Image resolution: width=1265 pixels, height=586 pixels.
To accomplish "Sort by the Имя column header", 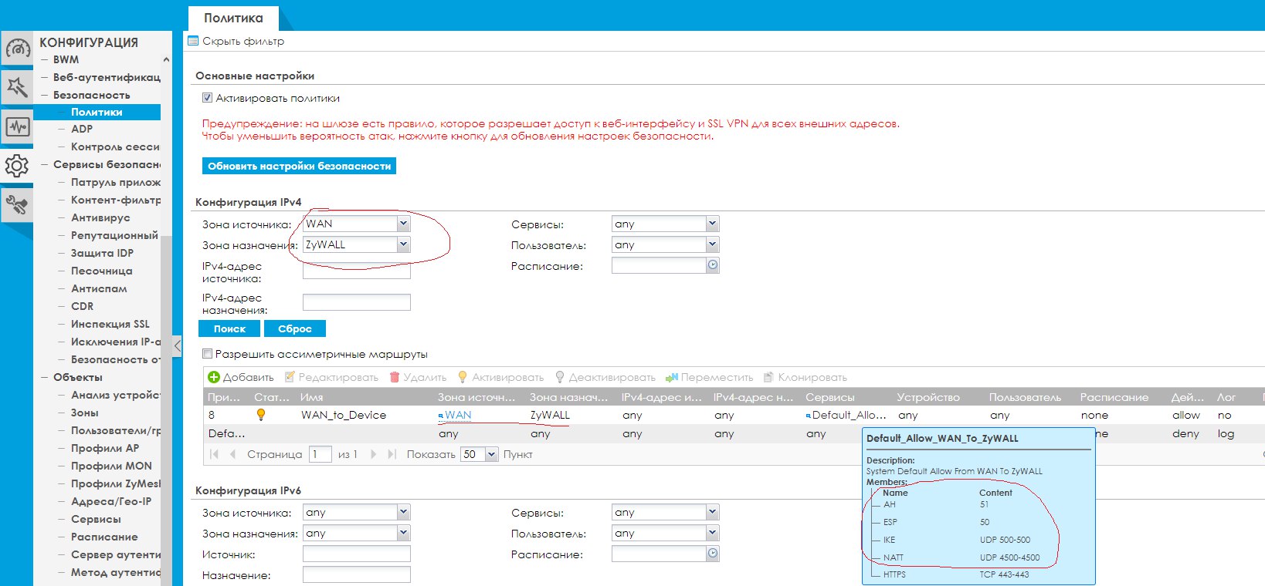I will (x=312, y=397).
